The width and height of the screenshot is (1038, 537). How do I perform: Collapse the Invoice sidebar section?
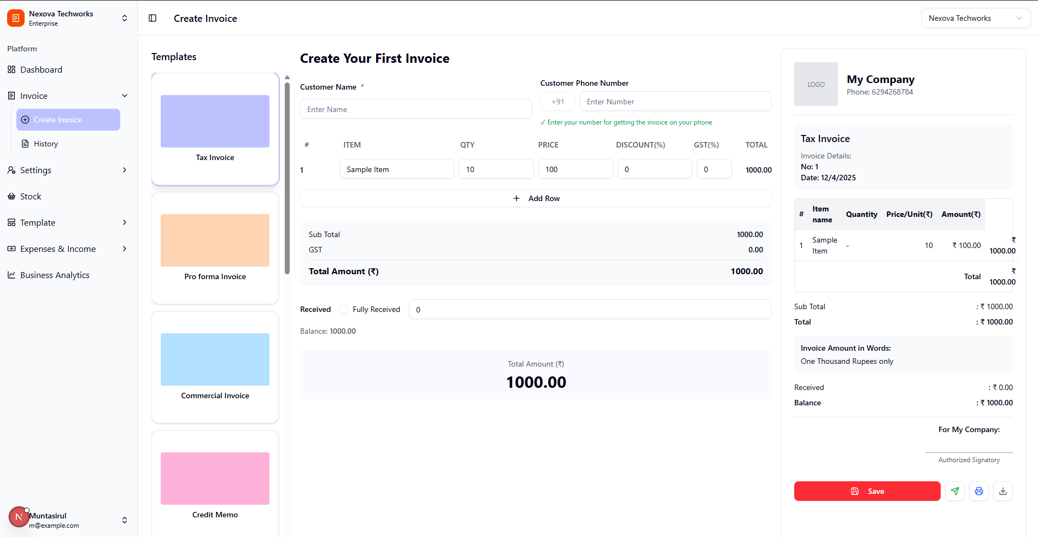(x=125, y=96)
